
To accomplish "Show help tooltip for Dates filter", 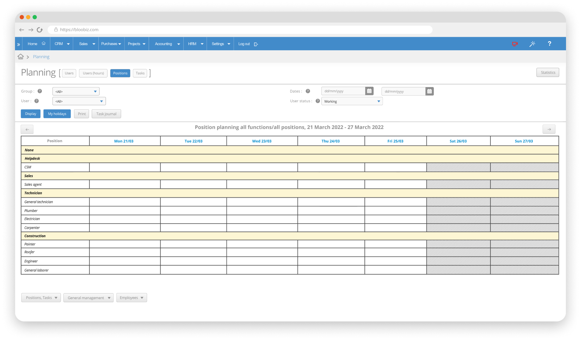I will coord(308,91).
